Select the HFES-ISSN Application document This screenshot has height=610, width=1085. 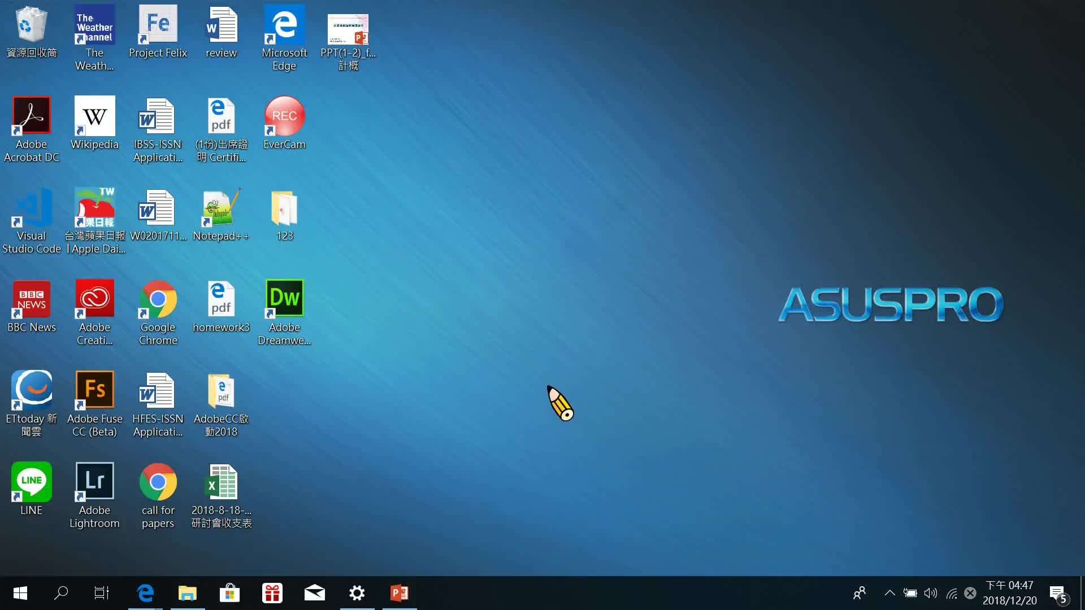(158, 404)
